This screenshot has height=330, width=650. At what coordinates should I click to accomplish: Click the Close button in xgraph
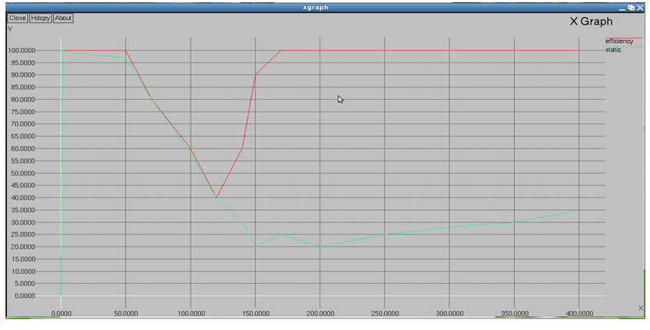tap(17, 18)
